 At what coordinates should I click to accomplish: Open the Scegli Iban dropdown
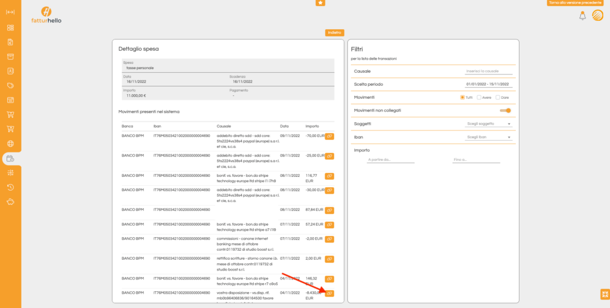point(488,137)
